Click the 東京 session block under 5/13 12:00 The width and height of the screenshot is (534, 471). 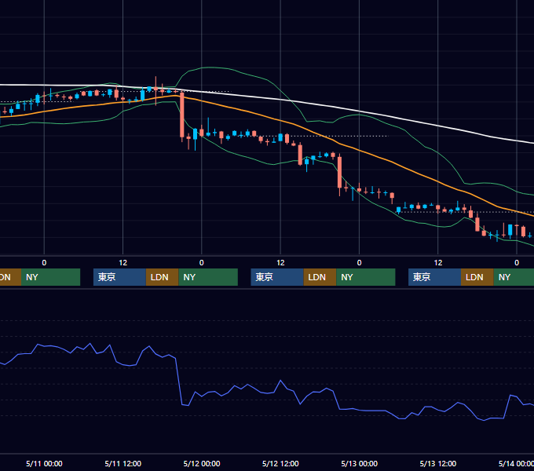[434, 277]
